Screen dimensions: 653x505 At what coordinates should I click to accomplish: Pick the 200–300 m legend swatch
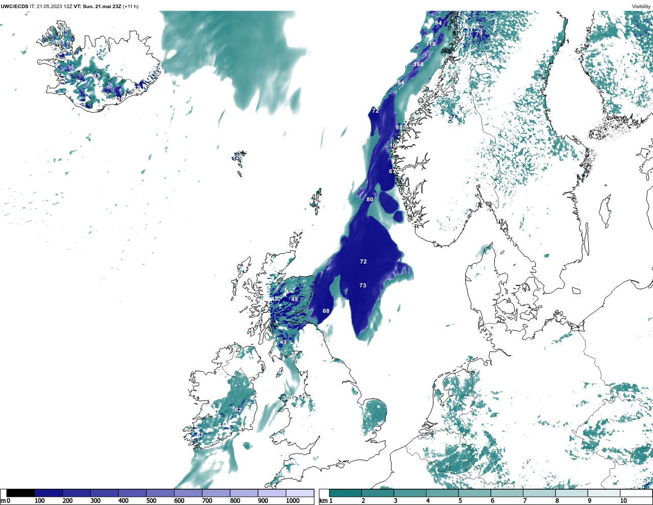pos(77,493)
